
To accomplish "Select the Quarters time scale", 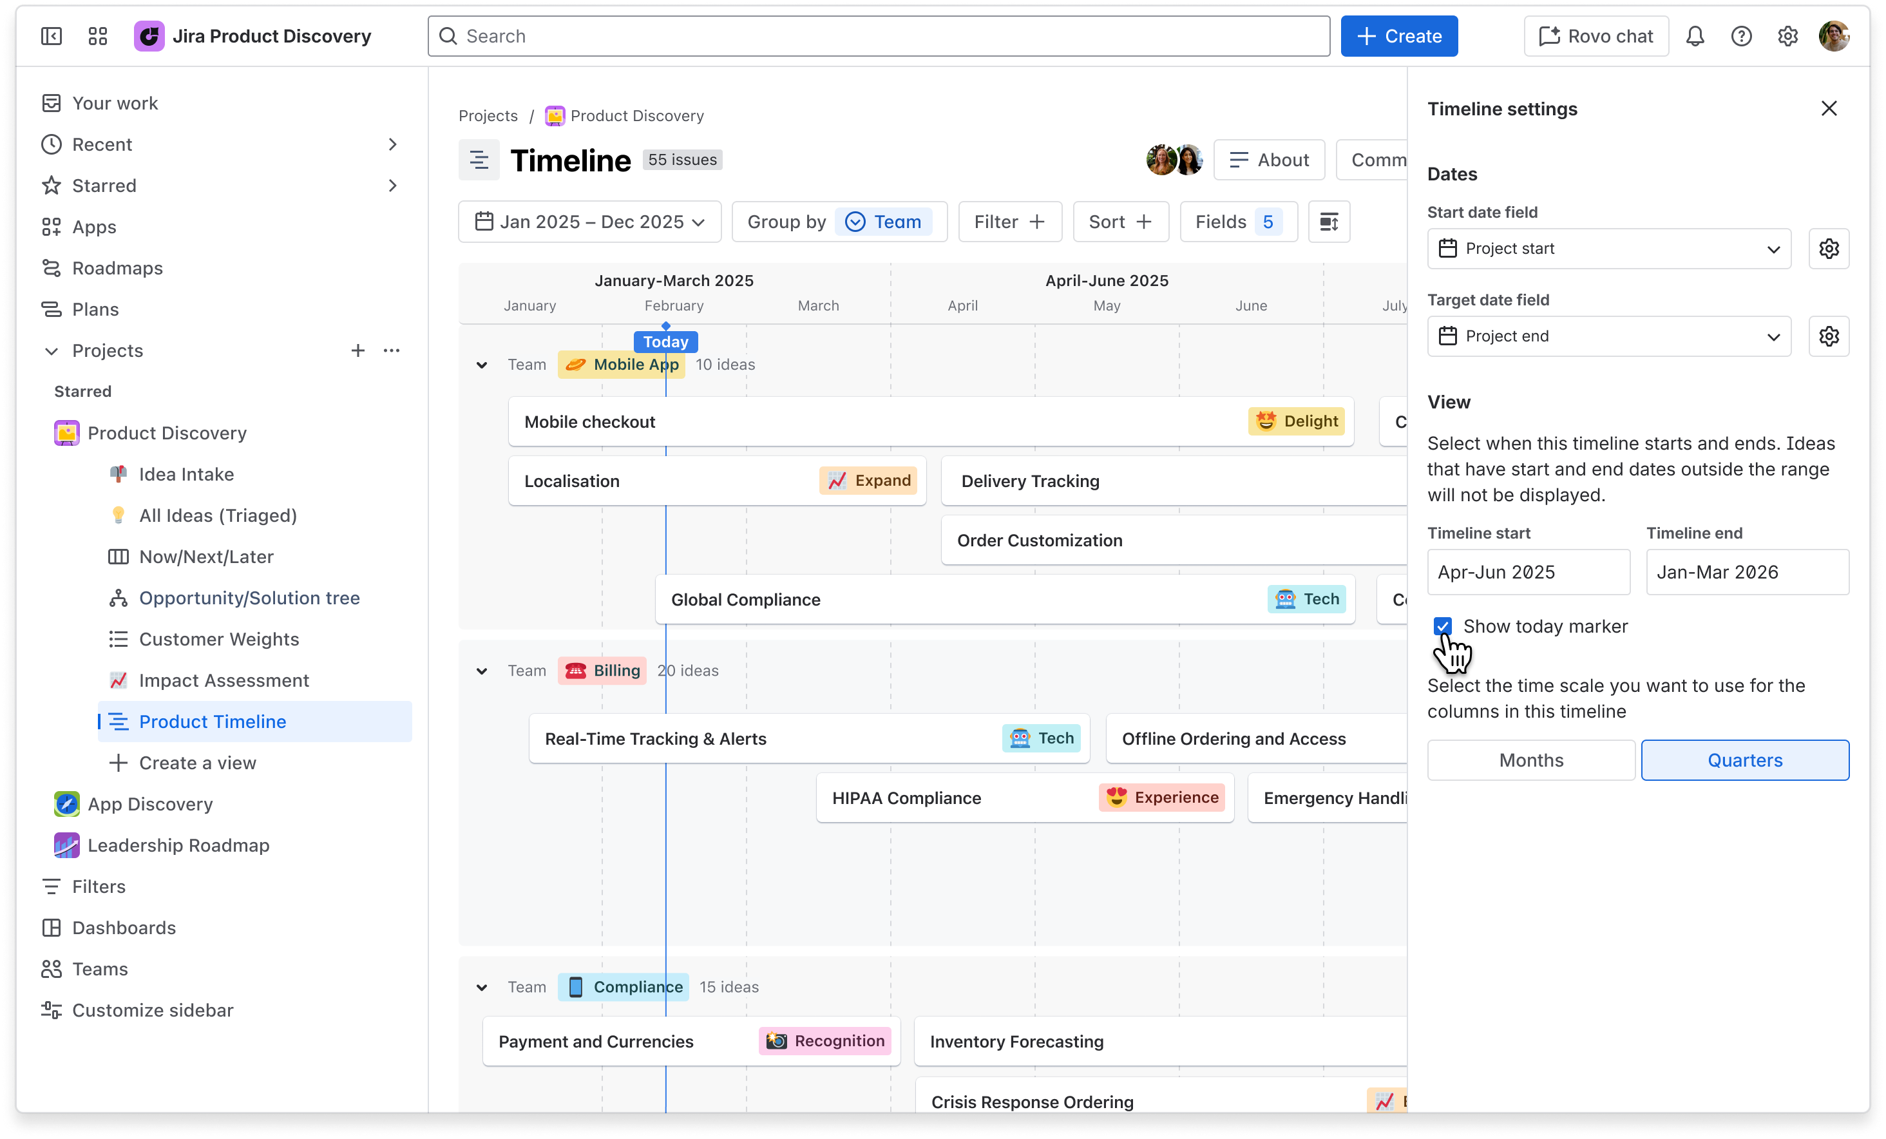I will (1745, 760).
